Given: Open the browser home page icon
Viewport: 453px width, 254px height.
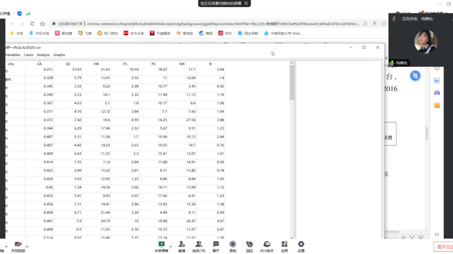Looking at the screenshot, I should tap(42, 24).
